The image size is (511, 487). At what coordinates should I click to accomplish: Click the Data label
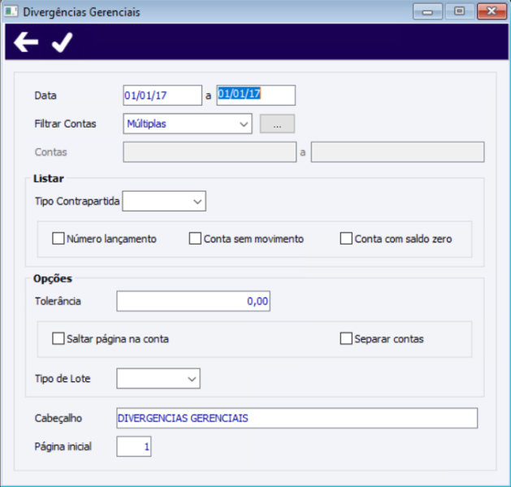pyautogui.click(x=45, y=96)
